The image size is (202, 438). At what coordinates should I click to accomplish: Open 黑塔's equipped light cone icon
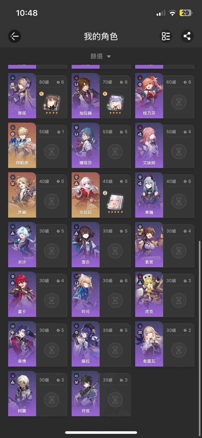click(x=52, y=103)
